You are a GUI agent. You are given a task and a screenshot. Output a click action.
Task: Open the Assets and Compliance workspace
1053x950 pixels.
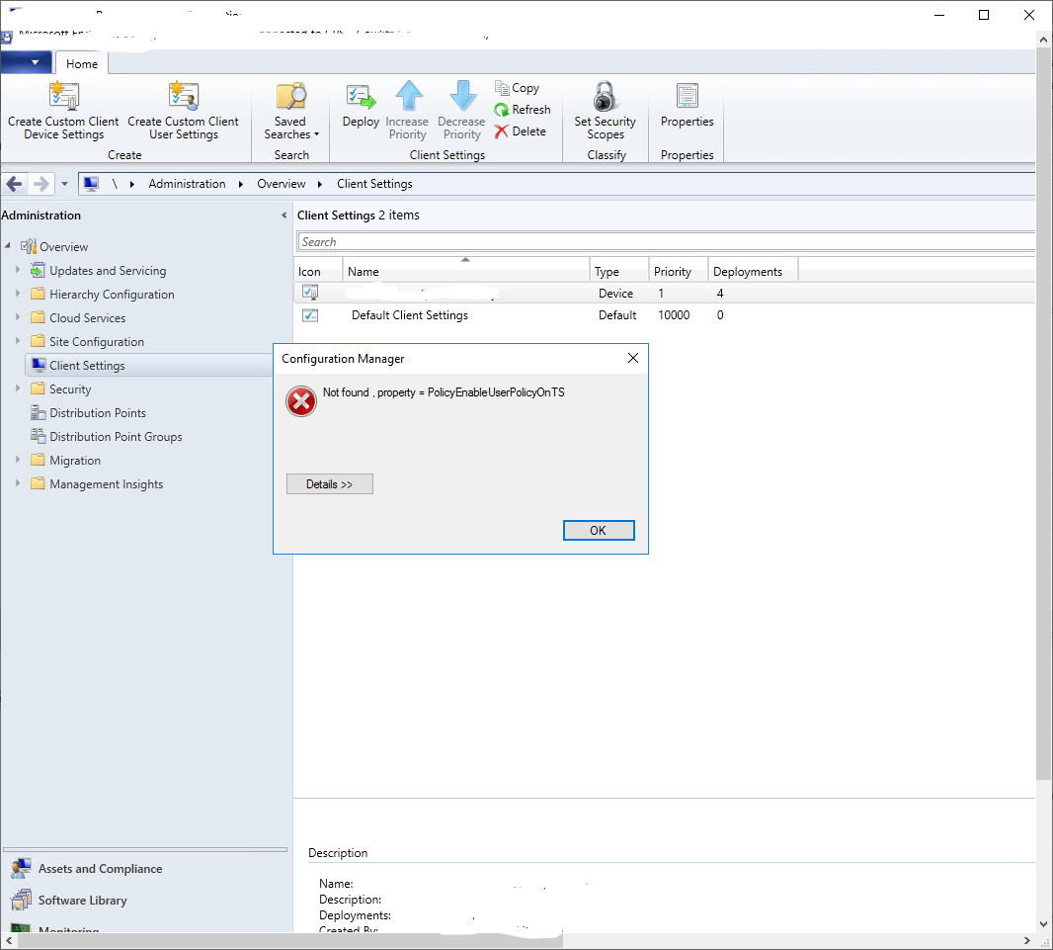coord(87,869)
